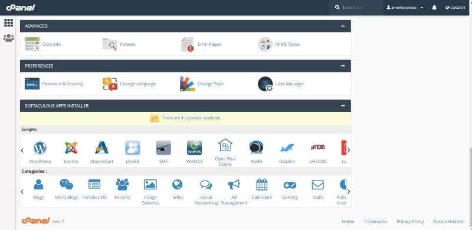Open the Social Networking category icon
472x230 pixels.
click(206, 185)
